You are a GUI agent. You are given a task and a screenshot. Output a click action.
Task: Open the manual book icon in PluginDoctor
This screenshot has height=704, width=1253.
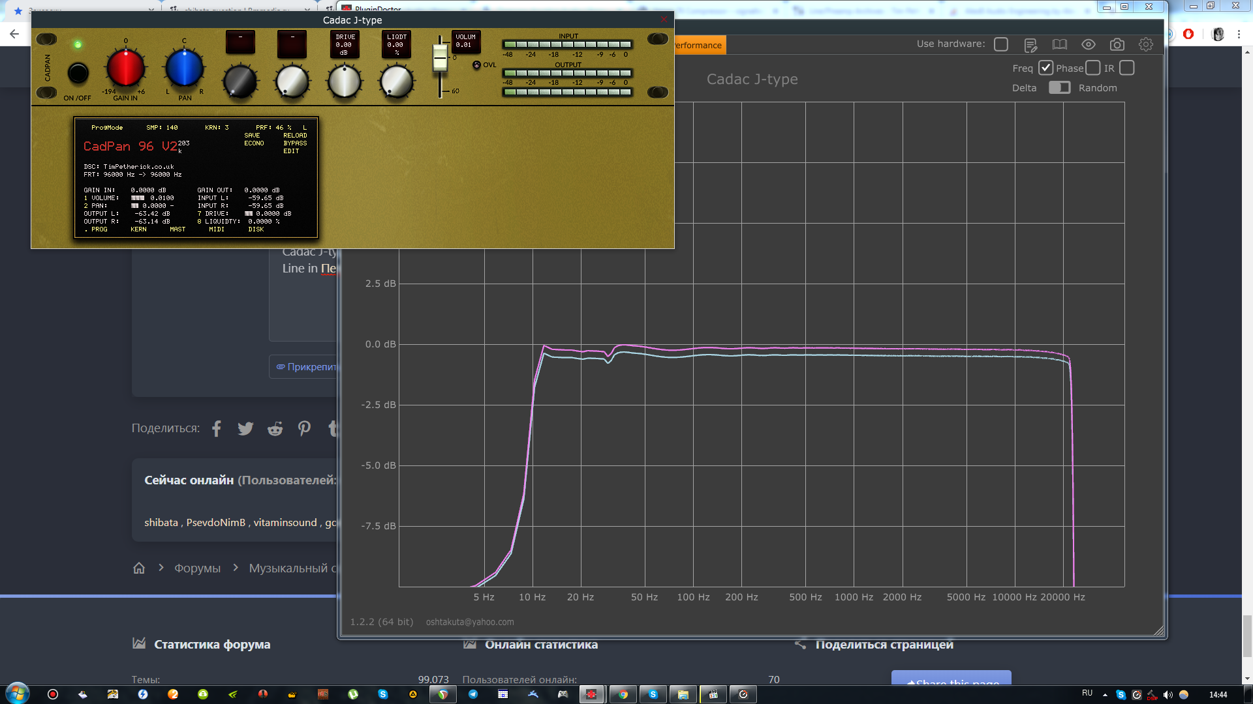pos(1060,44)
